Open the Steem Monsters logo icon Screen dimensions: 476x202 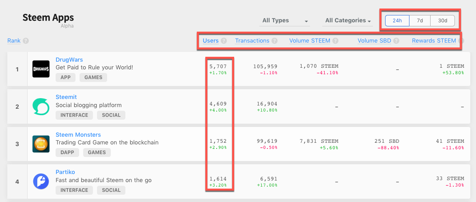[41, 144]
